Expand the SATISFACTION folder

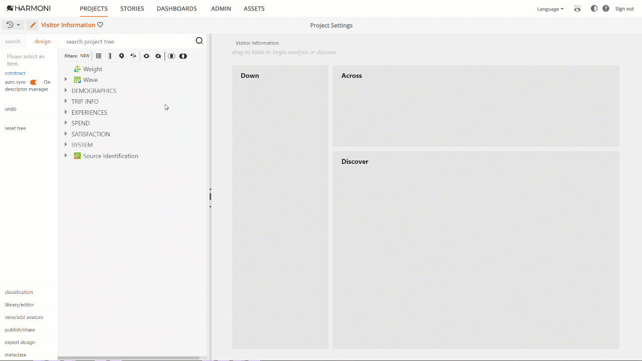click(66, 134)
